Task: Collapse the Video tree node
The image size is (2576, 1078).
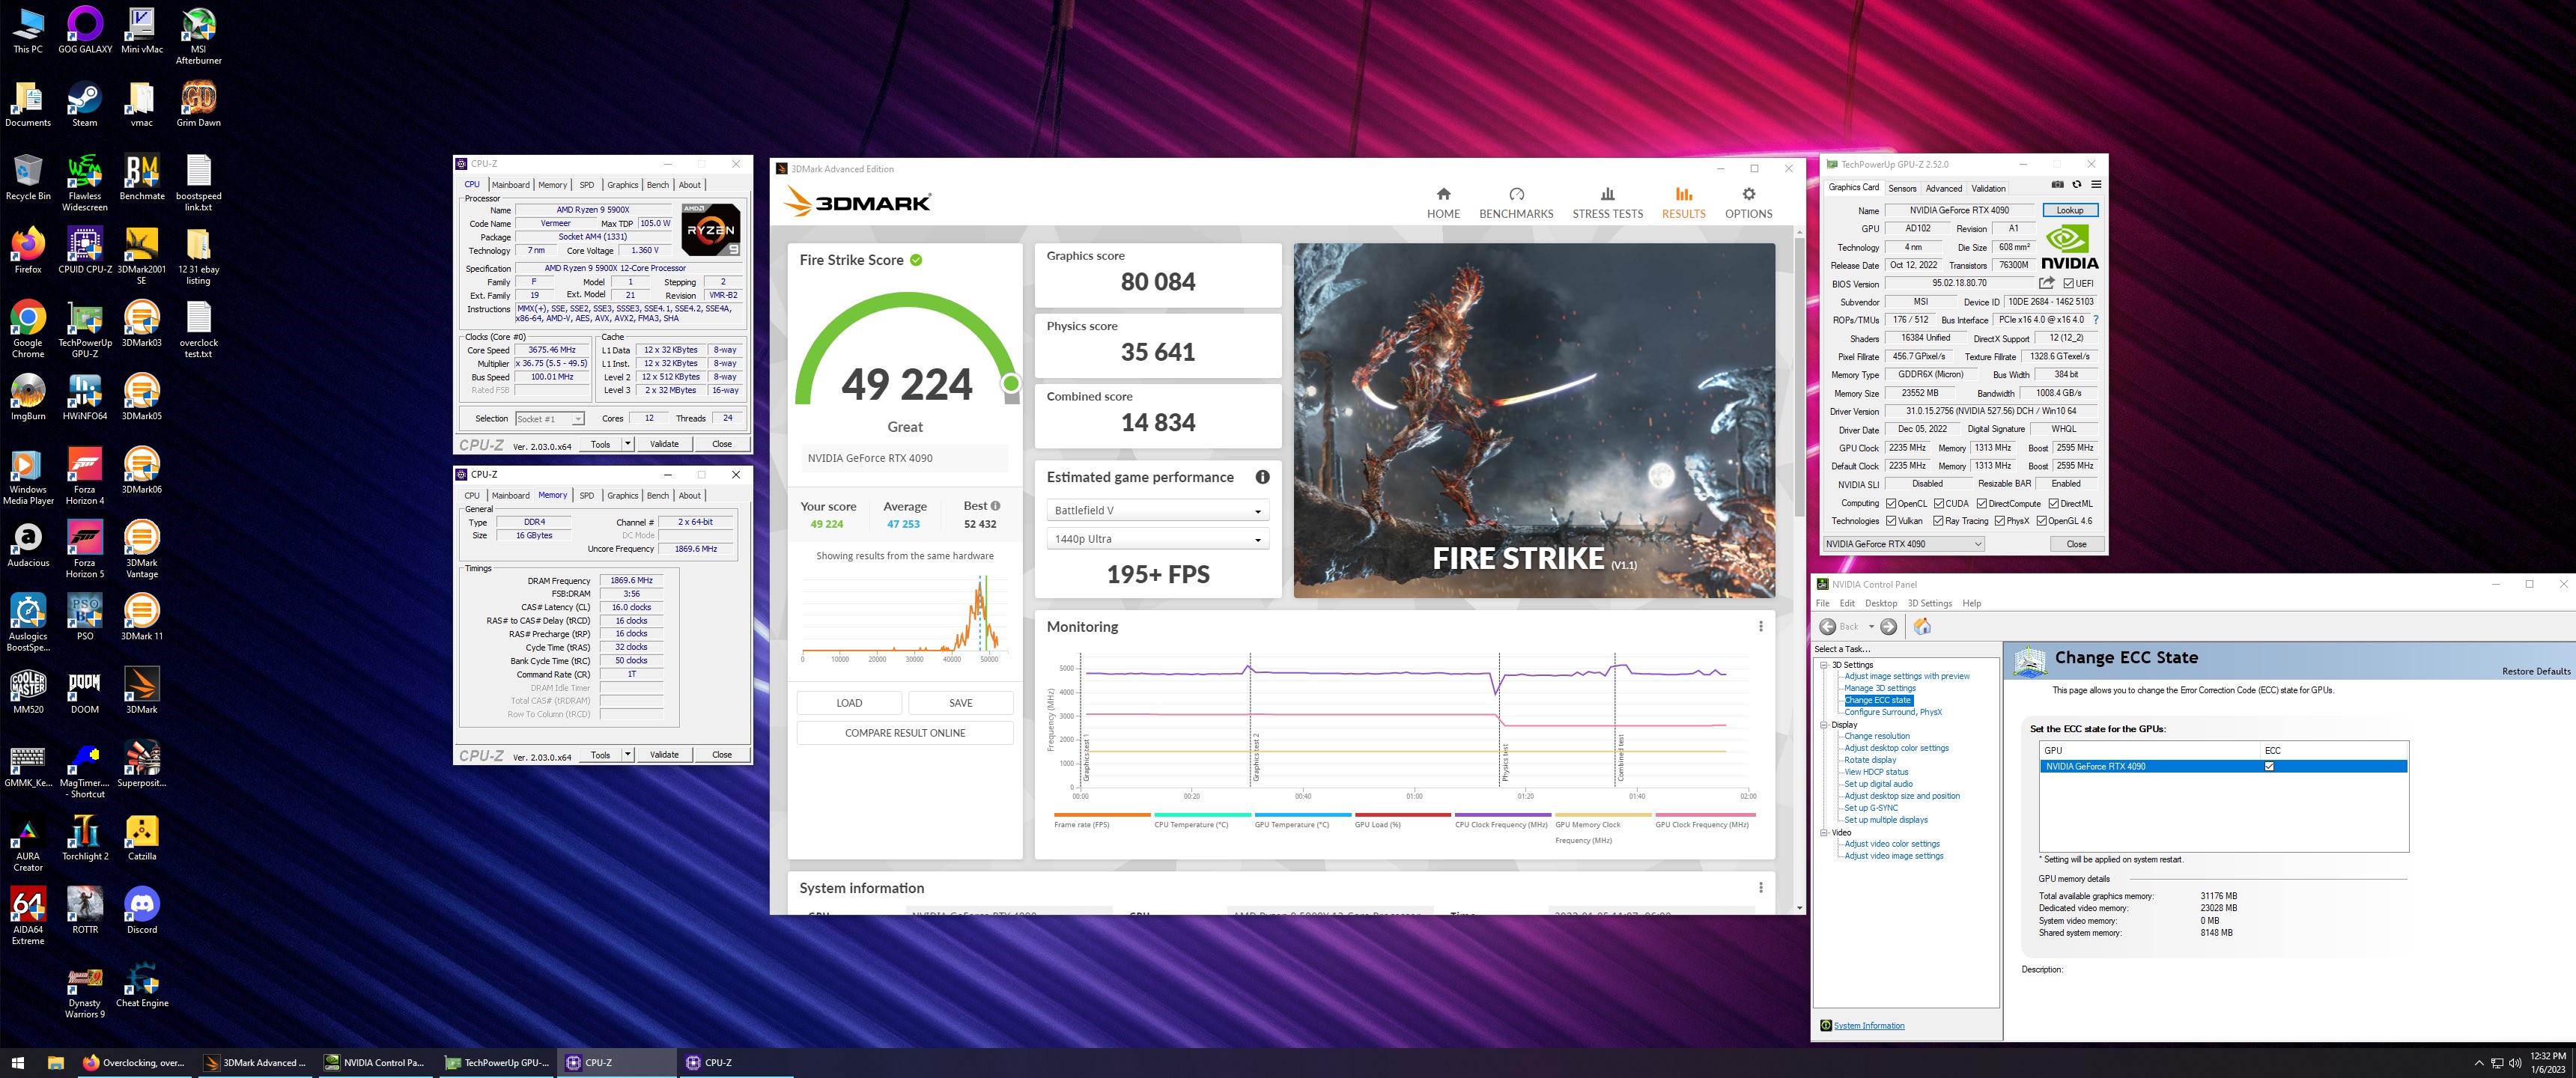Action: [x=1824, y=832]
